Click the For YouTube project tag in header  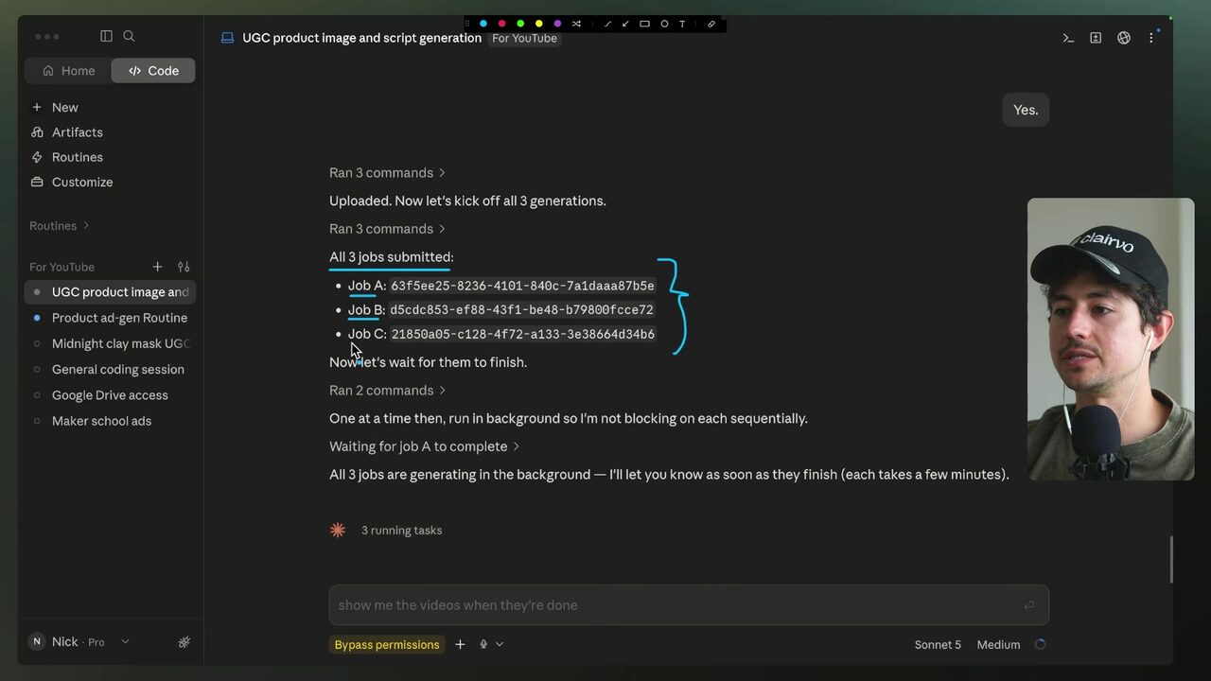(x=524, y=39)
